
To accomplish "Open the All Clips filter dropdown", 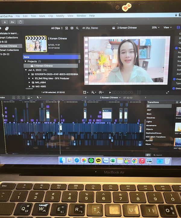I will point(57,28).
